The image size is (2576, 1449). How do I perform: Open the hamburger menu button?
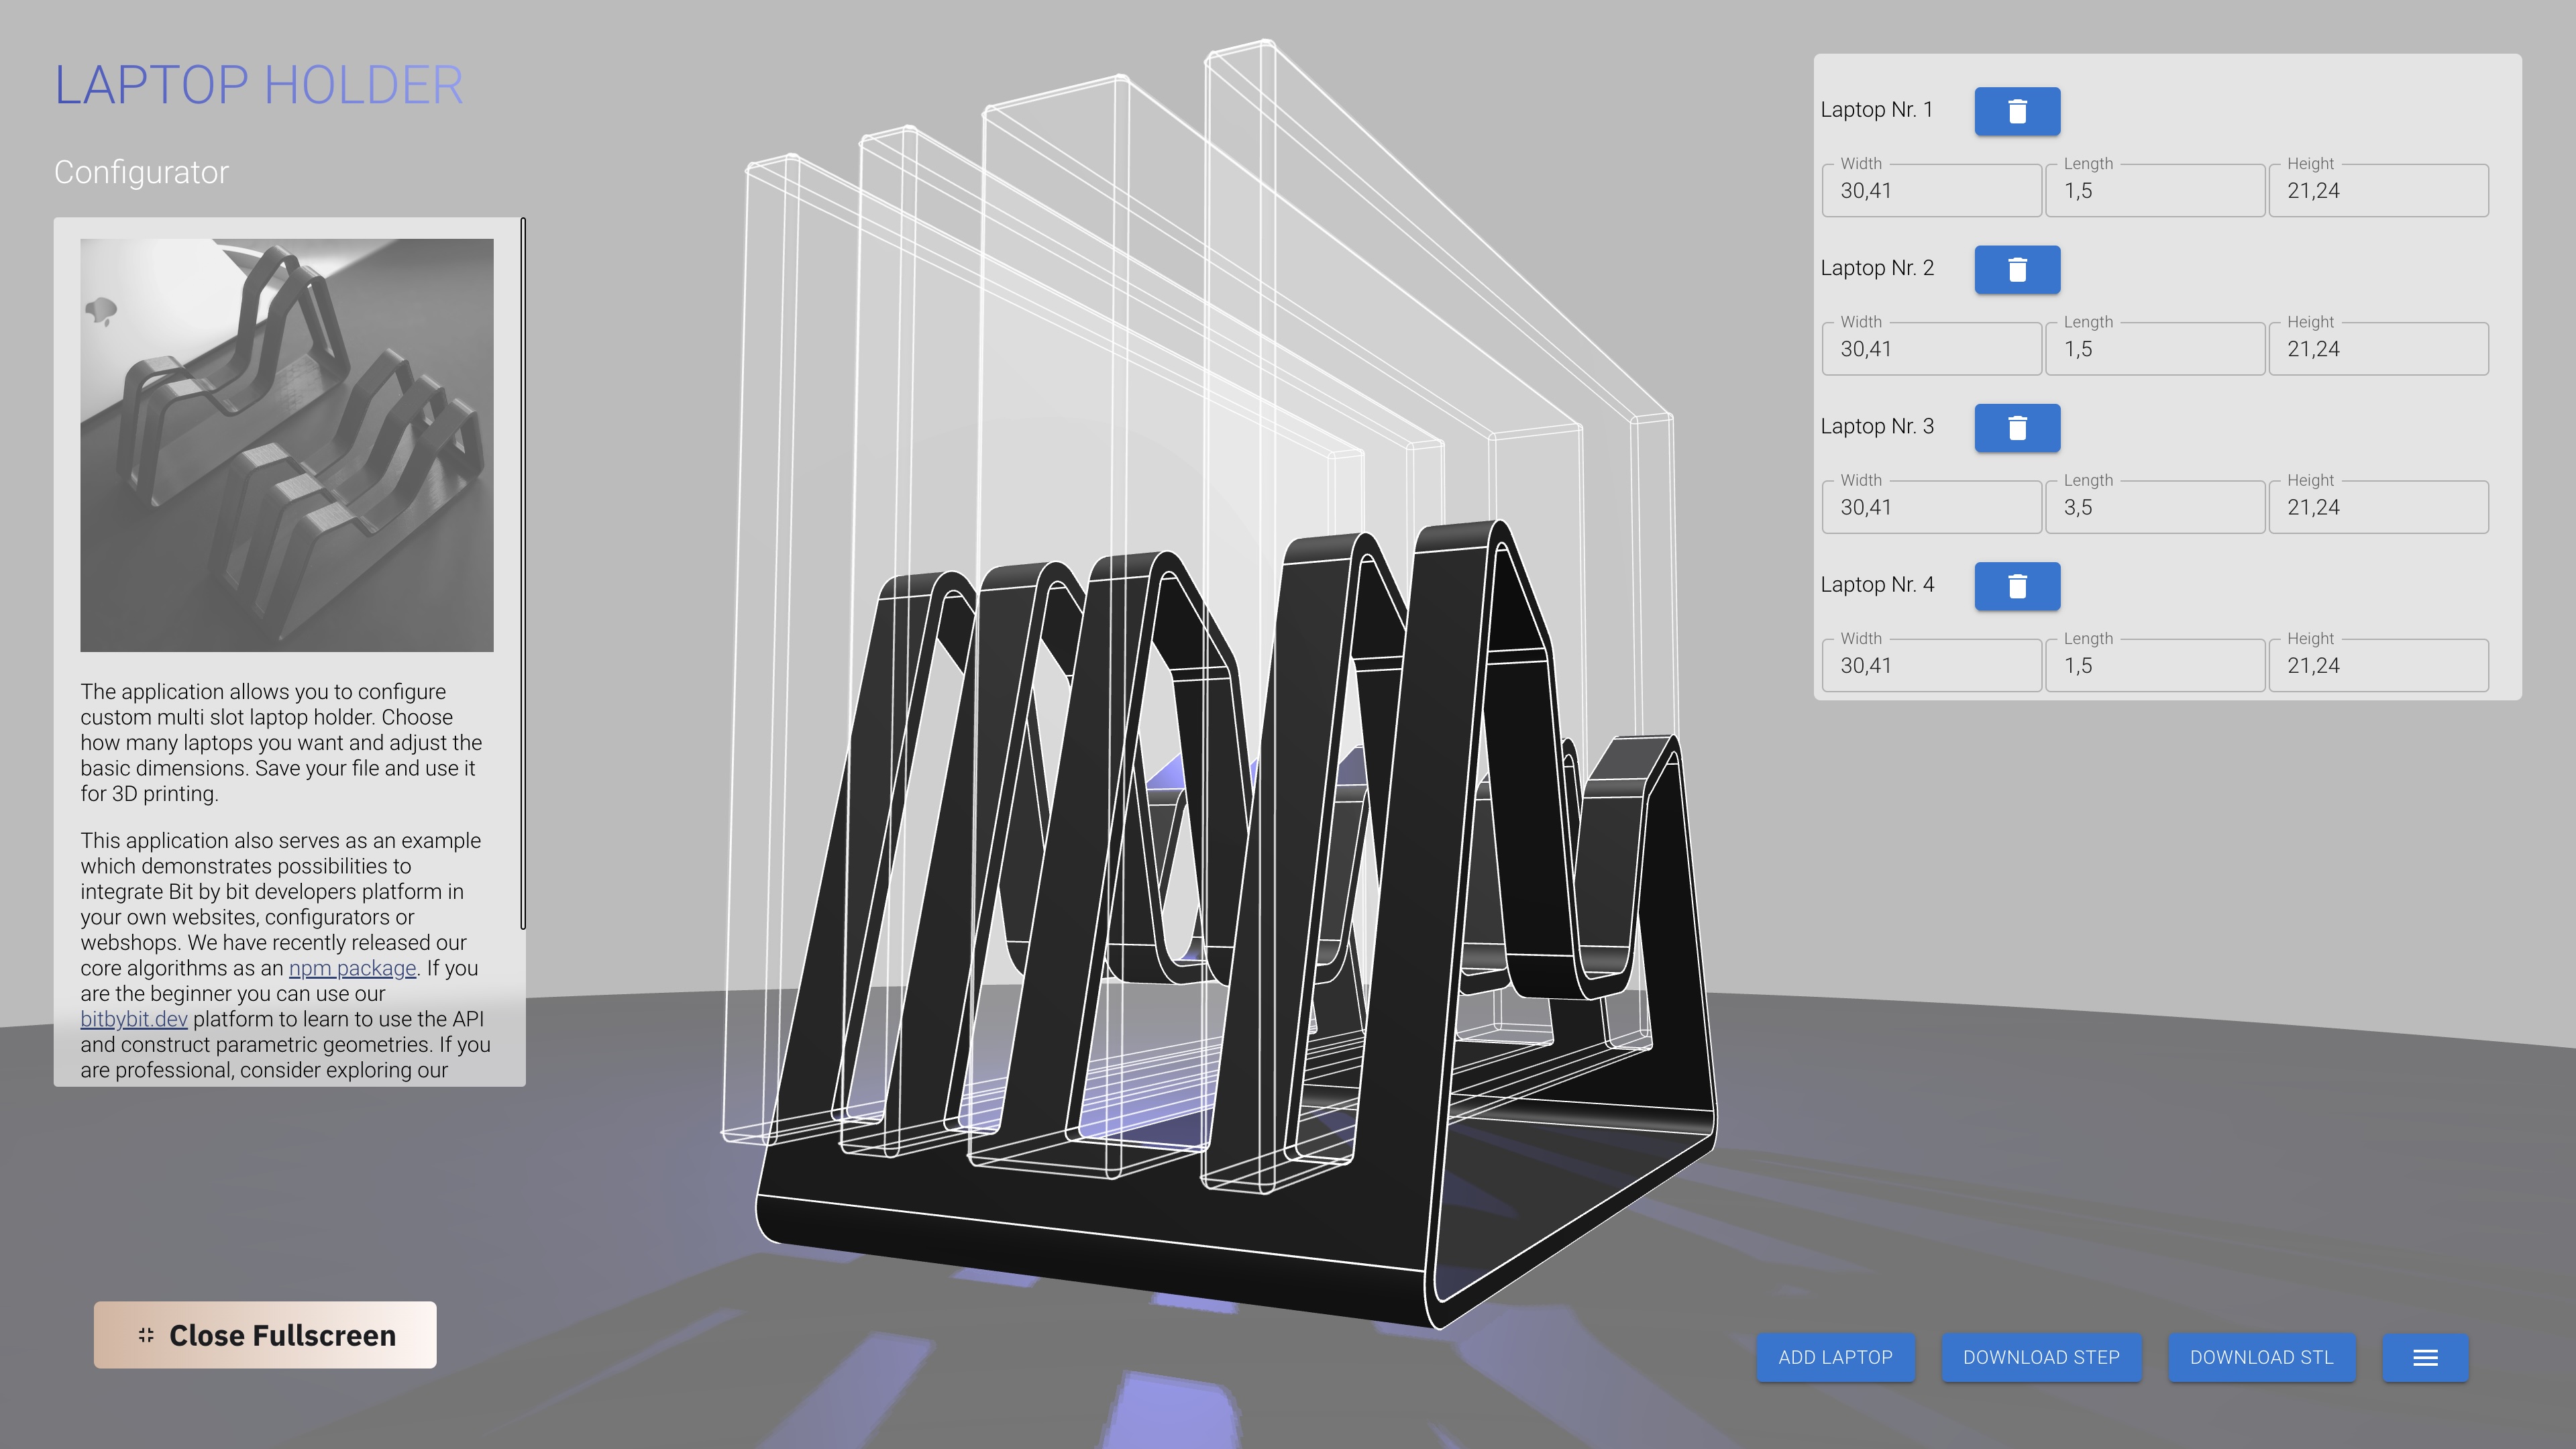pyautogui.click(x=2425, y=1357)
